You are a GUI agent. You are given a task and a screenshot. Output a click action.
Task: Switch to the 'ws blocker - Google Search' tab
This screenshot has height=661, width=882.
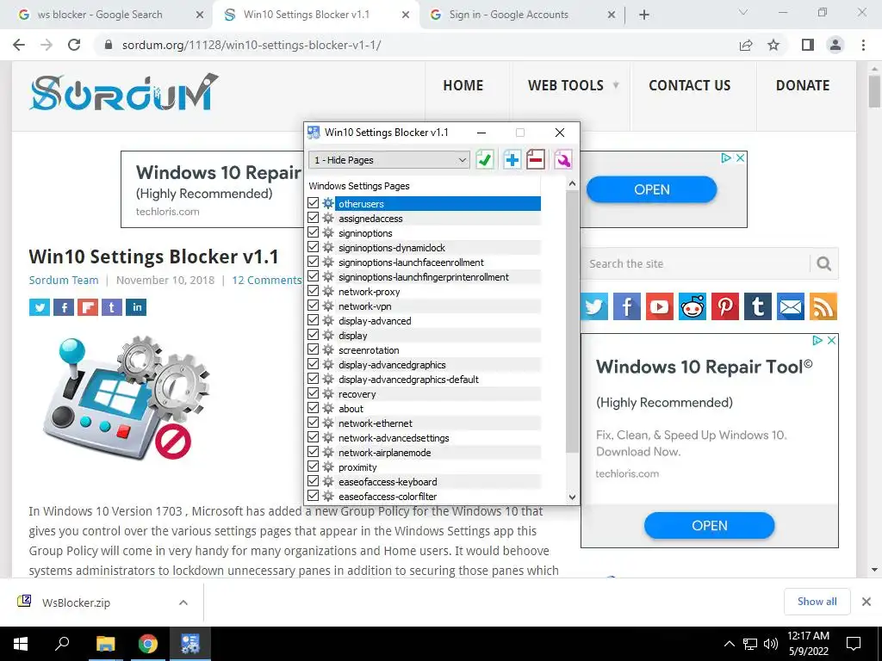[x=100, y=15]
